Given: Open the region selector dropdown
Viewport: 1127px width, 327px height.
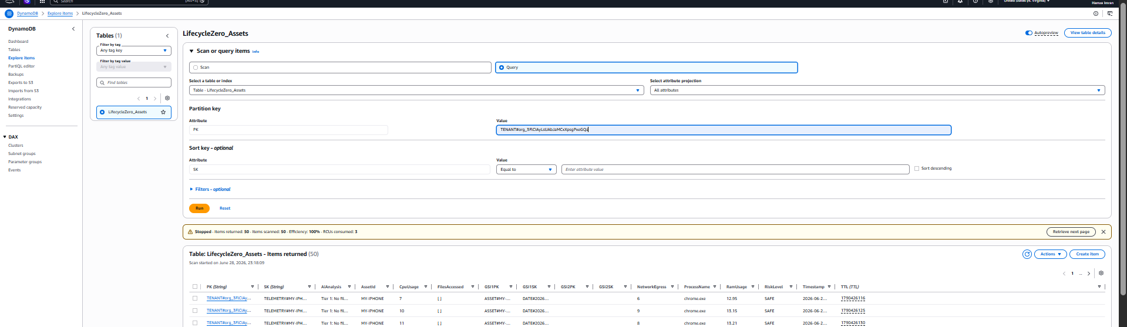Looking at the screenshot, I should tap(1027, 1).
